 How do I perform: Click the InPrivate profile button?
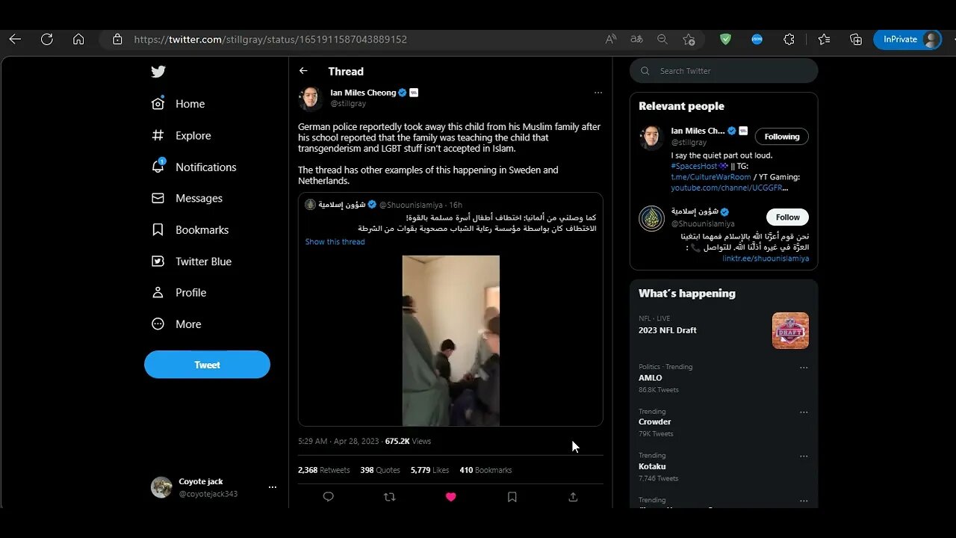[x=907, y=40]
